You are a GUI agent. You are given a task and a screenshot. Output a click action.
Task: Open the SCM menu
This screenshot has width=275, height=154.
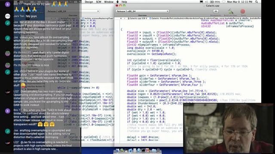tap(98, 2)
